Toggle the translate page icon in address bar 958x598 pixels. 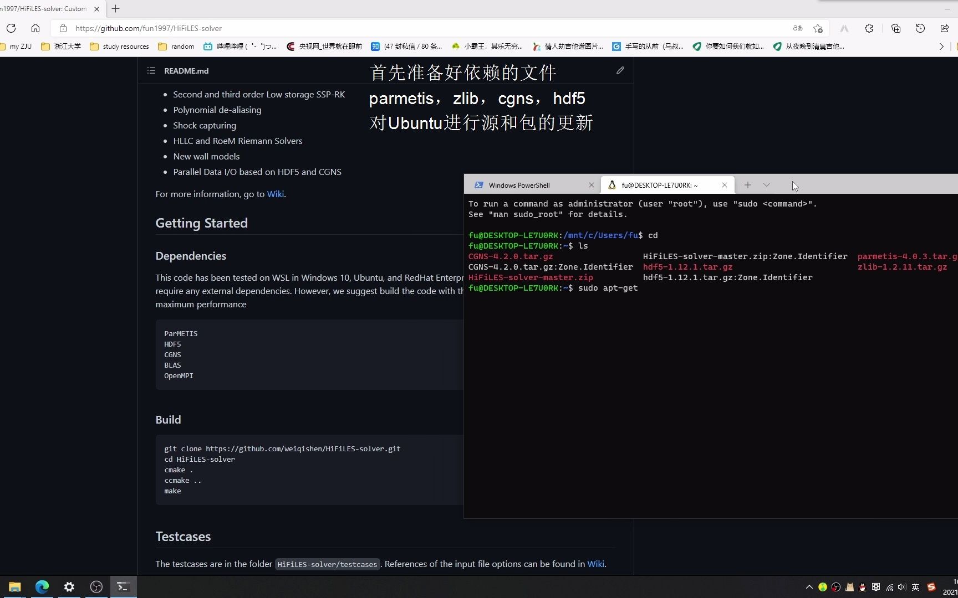[798, 28]
